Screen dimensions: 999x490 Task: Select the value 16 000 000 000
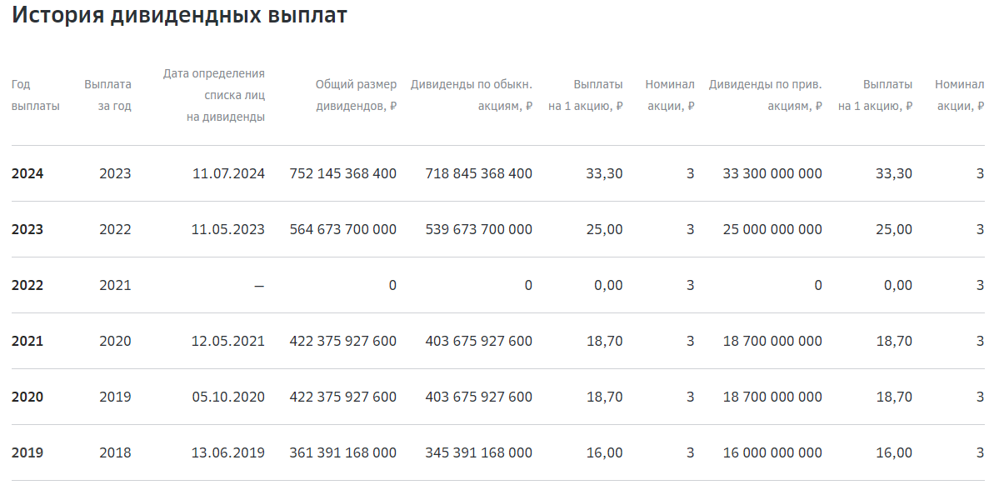coord(772,452)
